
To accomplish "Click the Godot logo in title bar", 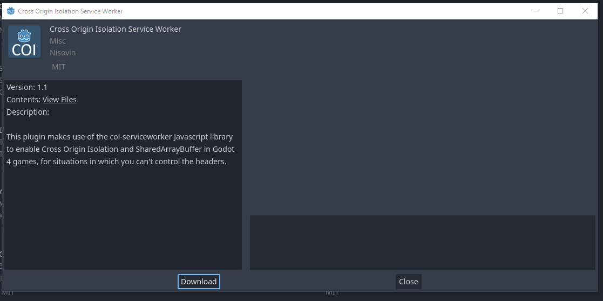I will [x=11, y=11].
